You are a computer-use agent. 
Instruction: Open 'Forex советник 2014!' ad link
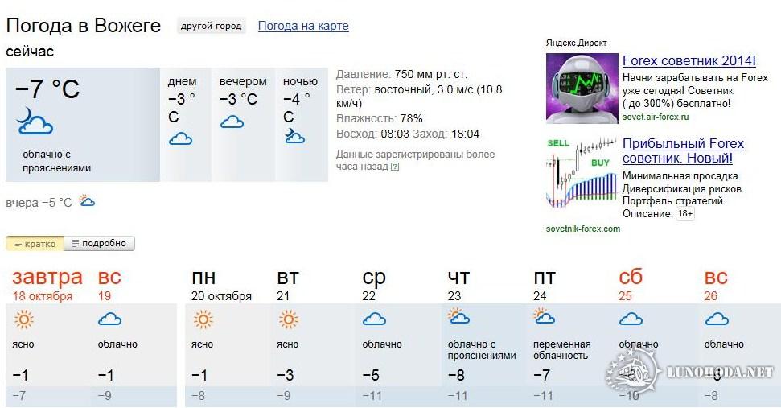pyautogui.click(x=689, y=61)
